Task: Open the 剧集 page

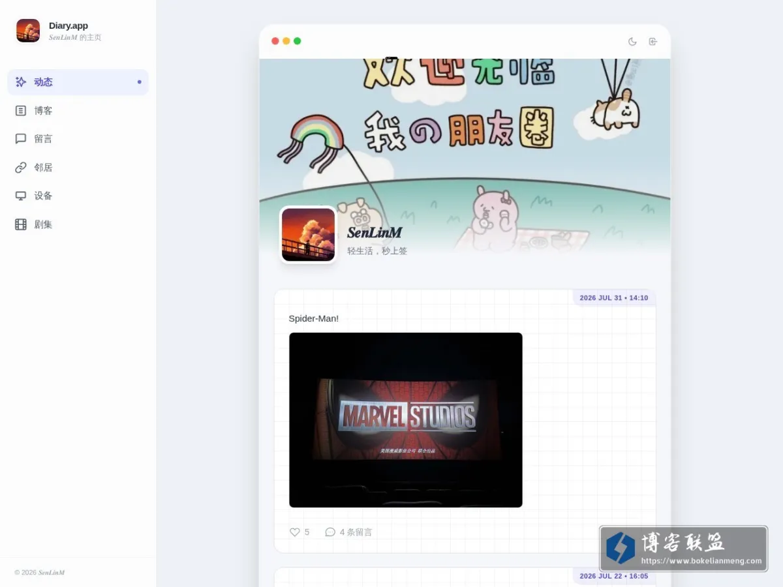Action: pyautogui.click(x=78, y=224)
